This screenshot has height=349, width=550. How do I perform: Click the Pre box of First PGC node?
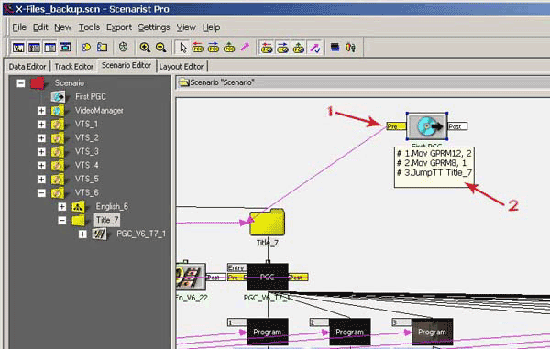396,126
